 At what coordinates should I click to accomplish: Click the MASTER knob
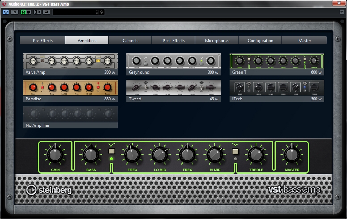[292, 154]
